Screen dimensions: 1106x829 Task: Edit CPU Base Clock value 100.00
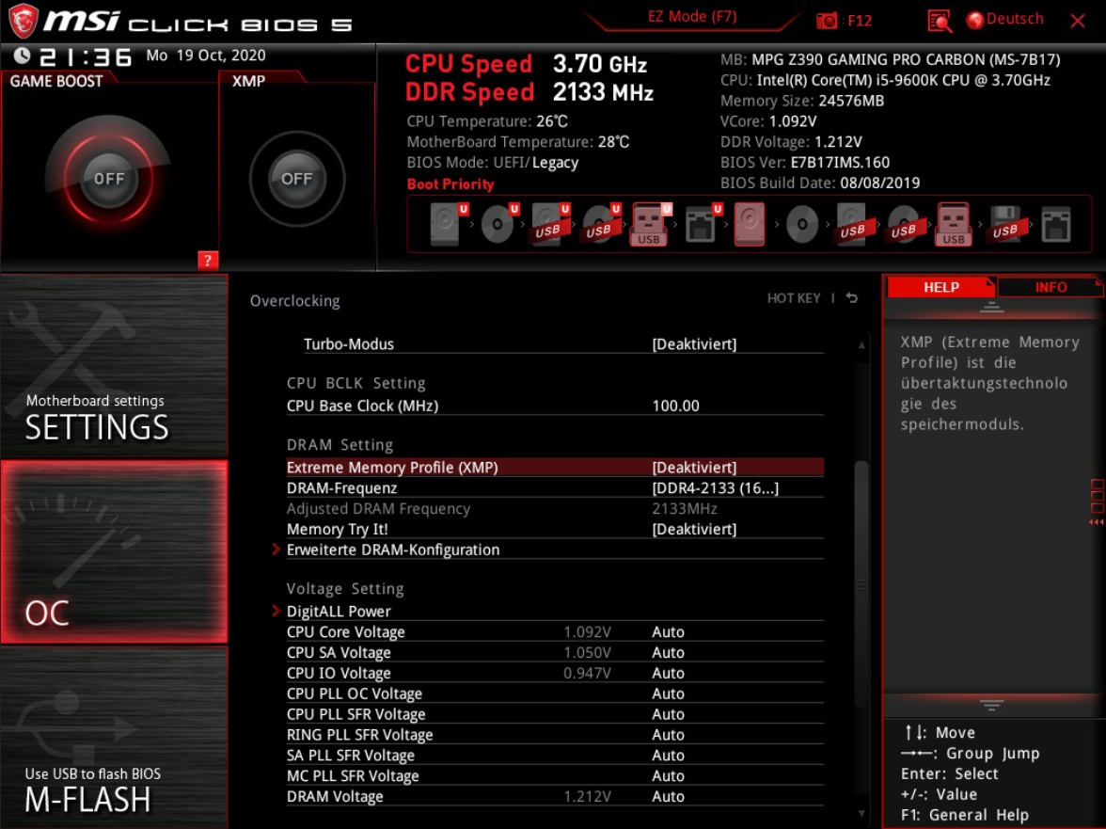tap(675, 406)
